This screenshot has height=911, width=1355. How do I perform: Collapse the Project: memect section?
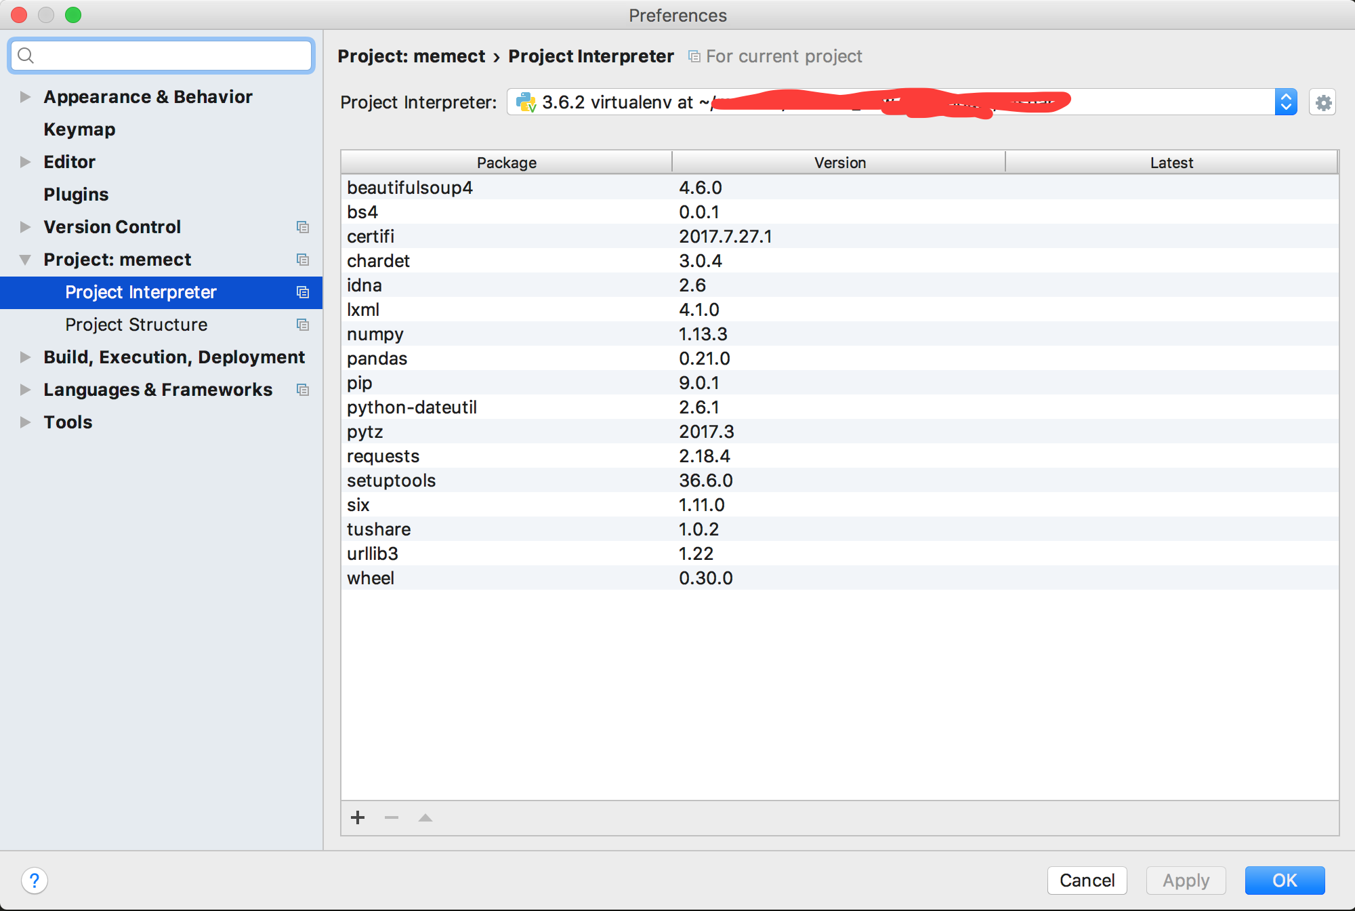[25, 260]
